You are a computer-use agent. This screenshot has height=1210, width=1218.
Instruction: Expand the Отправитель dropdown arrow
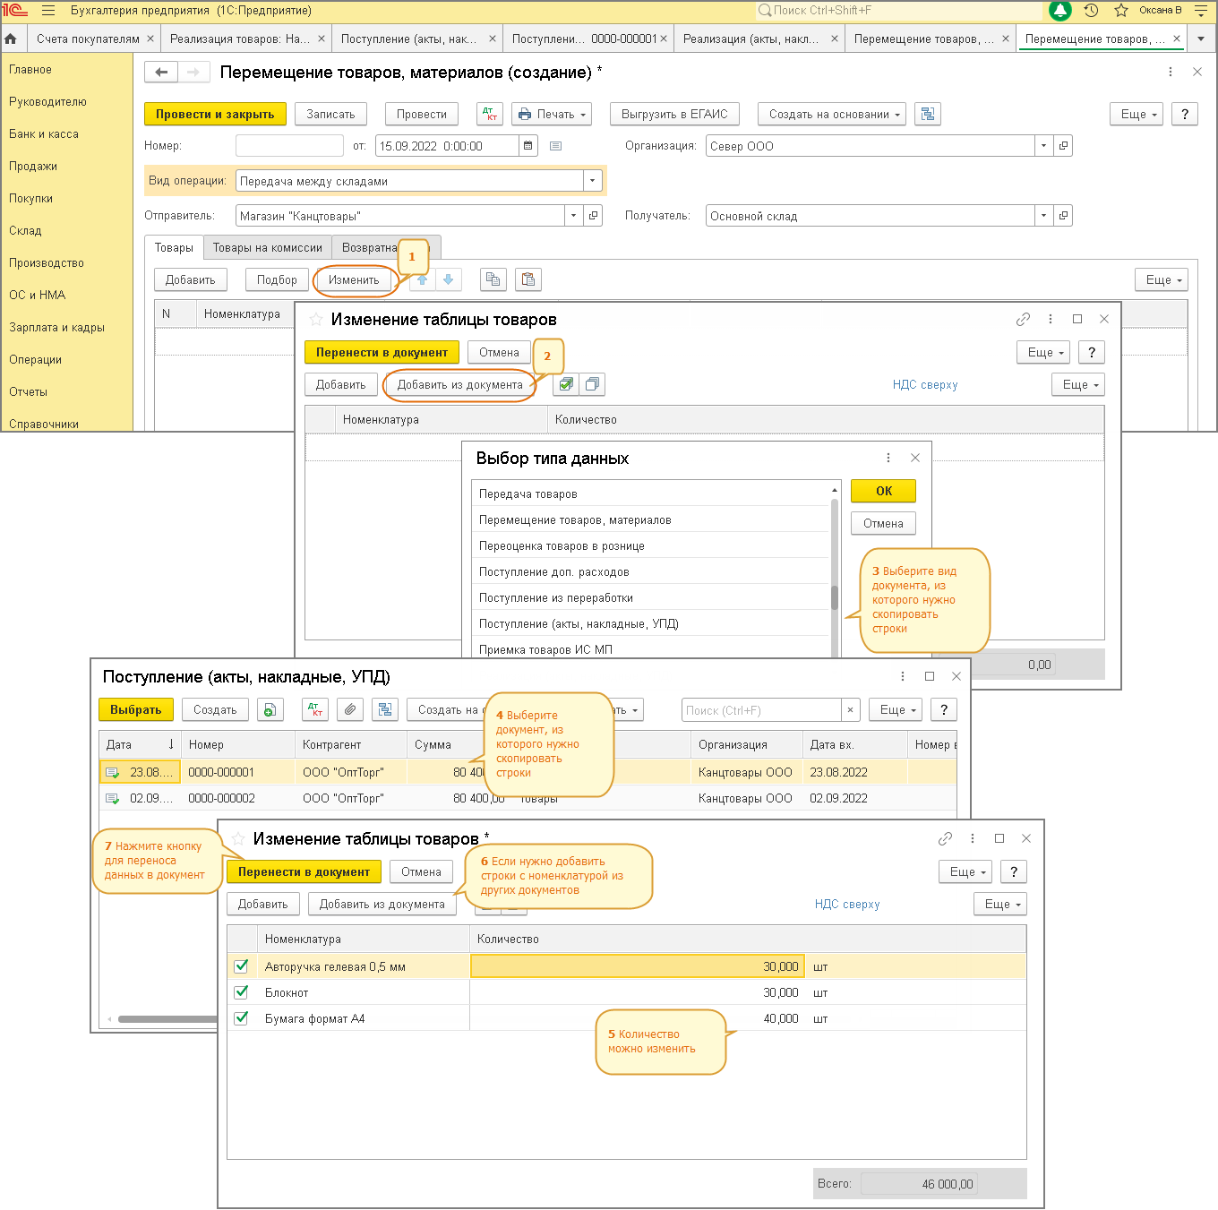[x=573, y=216]
